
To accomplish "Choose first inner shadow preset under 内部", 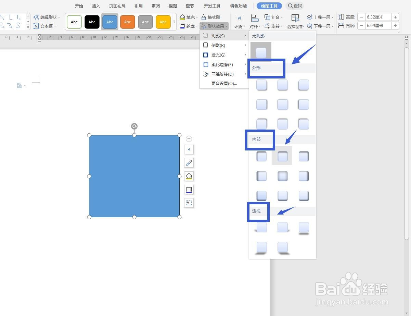I will point(262,156).
